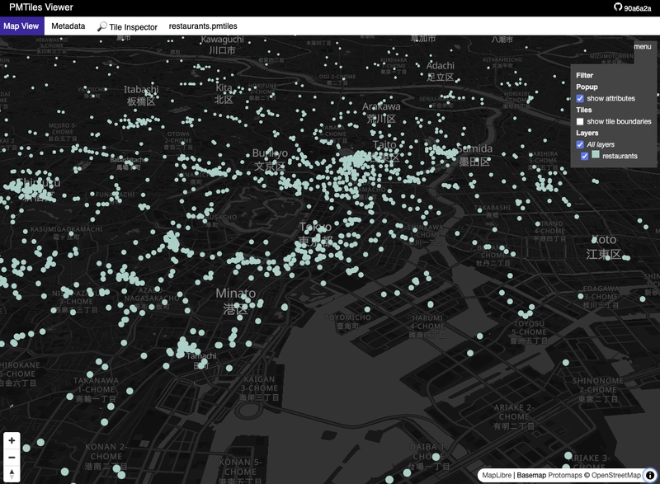This screenshot has height=484, width=660.
Task: Select the Map View tab
Action: [x=21, y=26]
